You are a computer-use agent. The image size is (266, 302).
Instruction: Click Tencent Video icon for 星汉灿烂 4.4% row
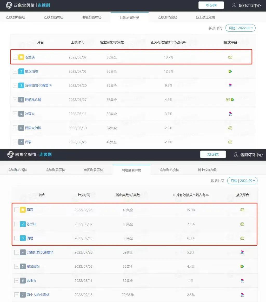(242, 266)
